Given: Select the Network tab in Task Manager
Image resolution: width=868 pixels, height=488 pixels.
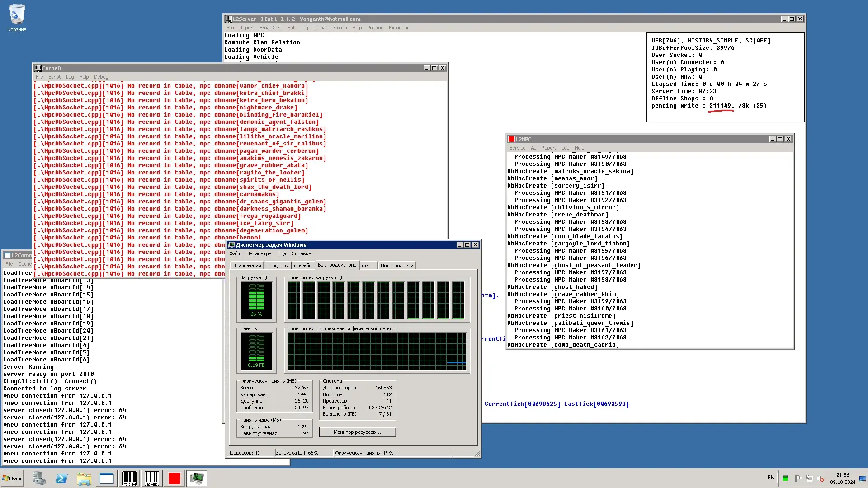Looking at the screenshot, I should (368, 265).
